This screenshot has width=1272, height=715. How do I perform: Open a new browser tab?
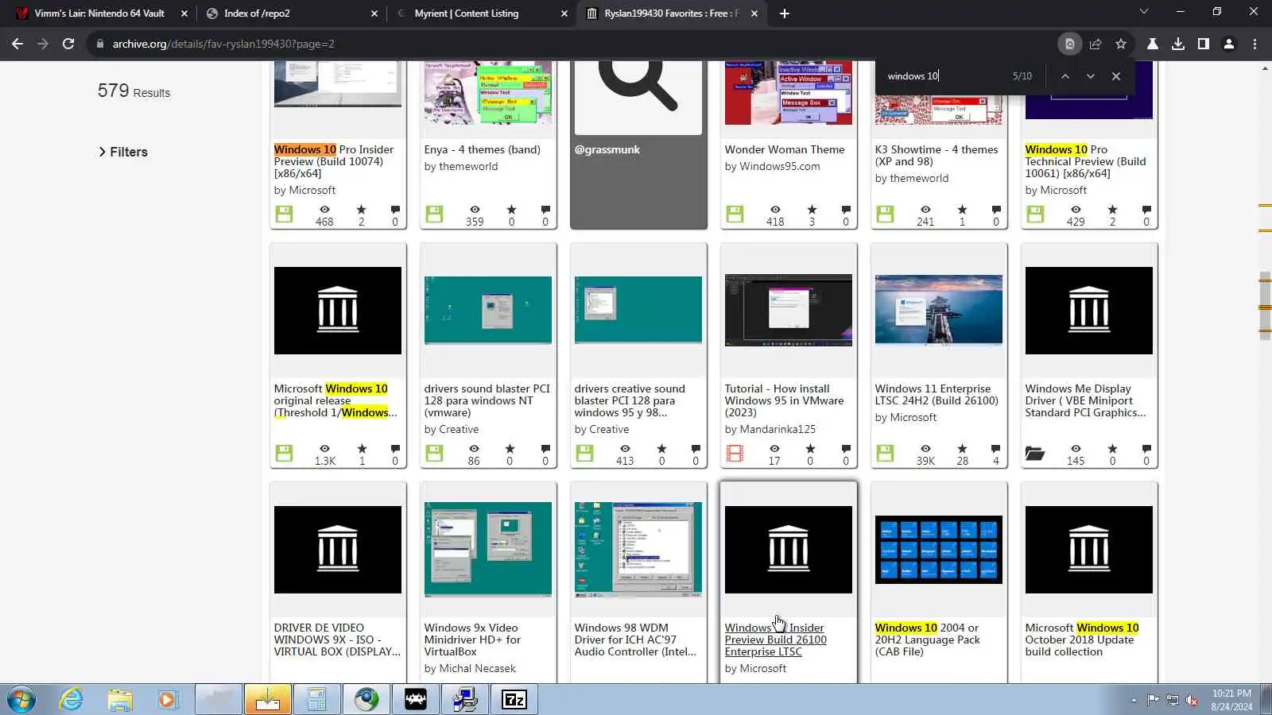785,14
